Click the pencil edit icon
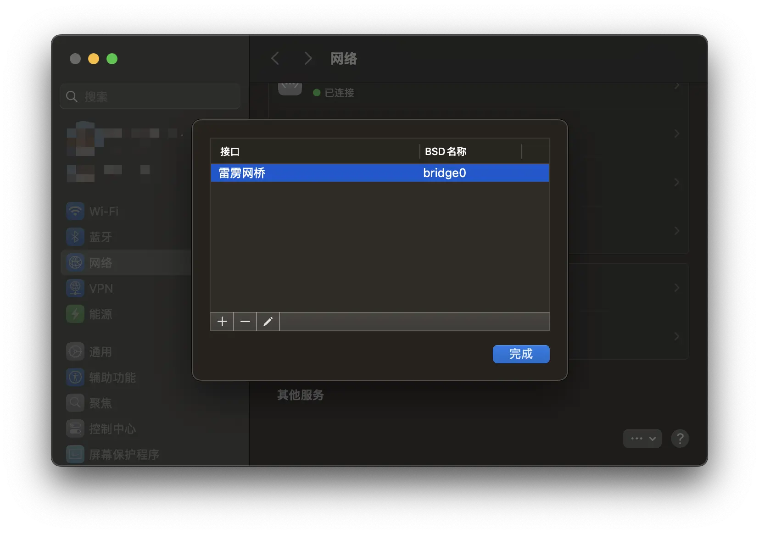This screenshot has width=759, height=534. [268, 322]
